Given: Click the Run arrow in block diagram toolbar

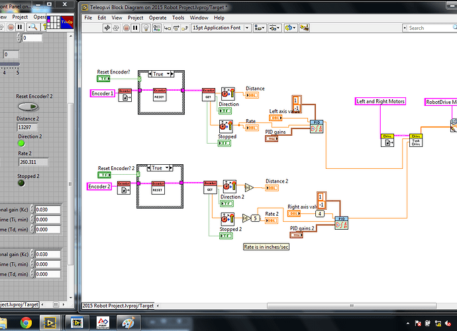Looking at the screenshot, I should 107,28.
